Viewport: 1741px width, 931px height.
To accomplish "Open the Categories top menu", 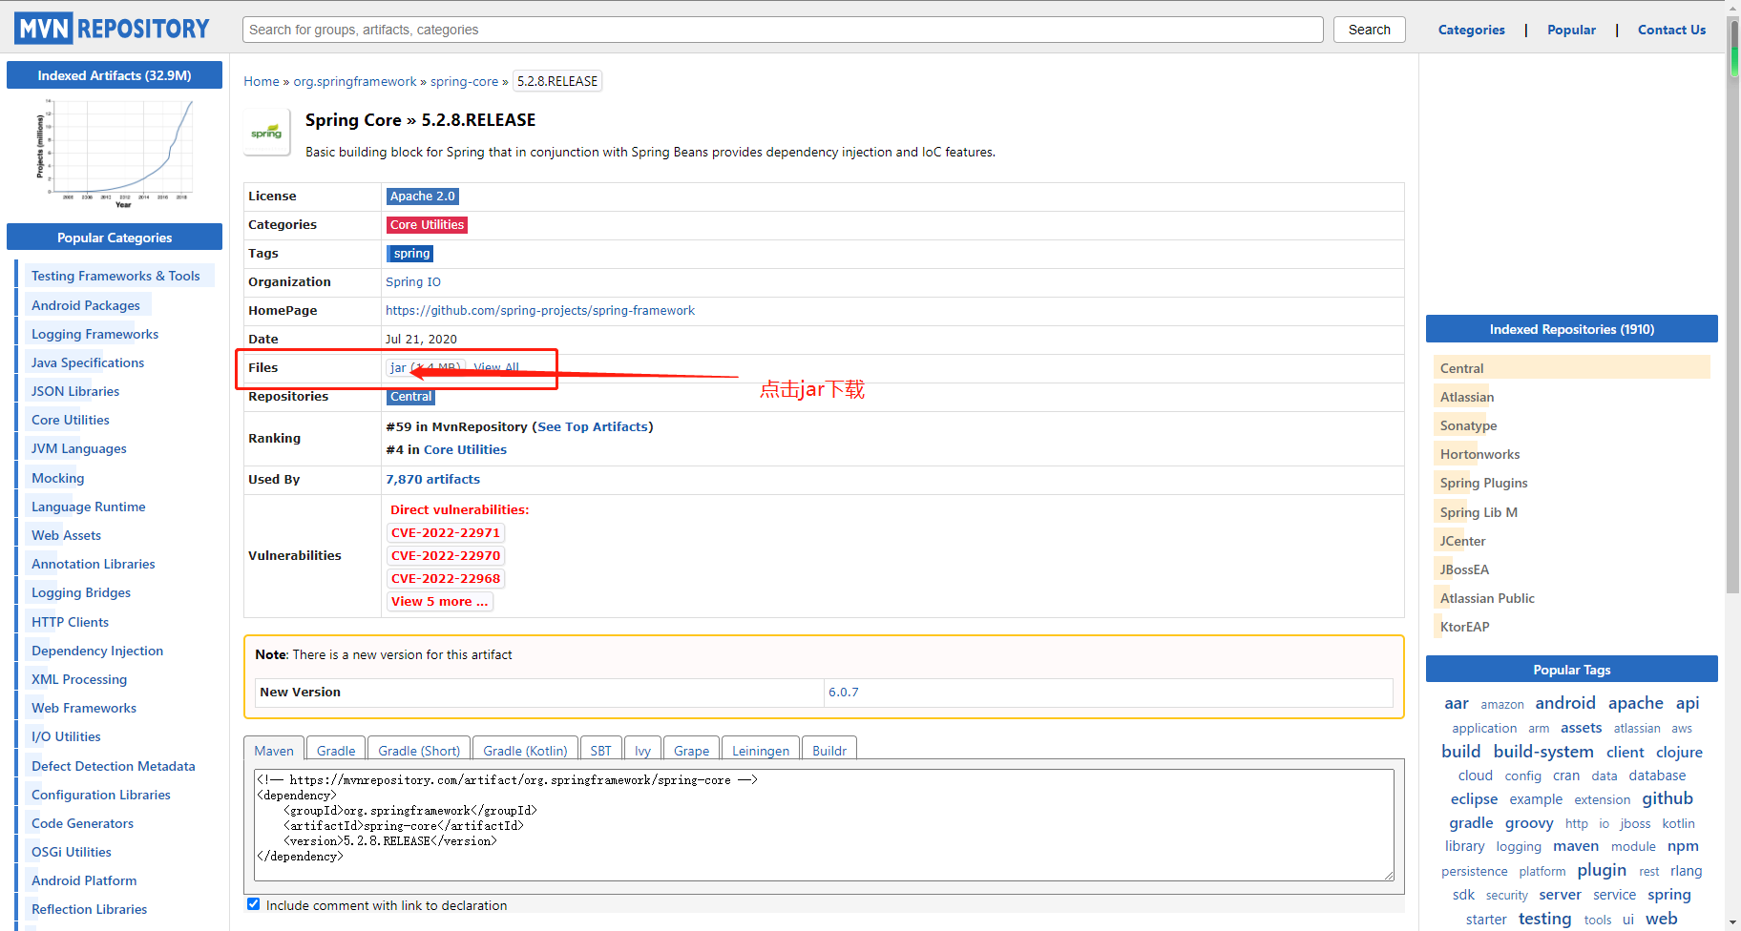I will (1471, 30).
